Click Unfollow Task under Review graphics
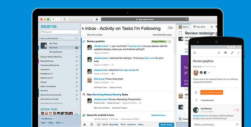251x127 pixels. point(100,87)
